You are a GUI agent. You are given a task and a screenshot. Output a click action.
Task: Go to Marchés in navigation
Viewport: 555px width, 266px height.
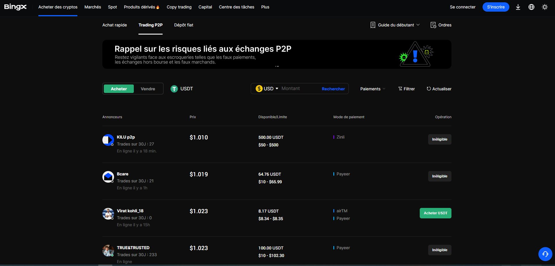93,7
